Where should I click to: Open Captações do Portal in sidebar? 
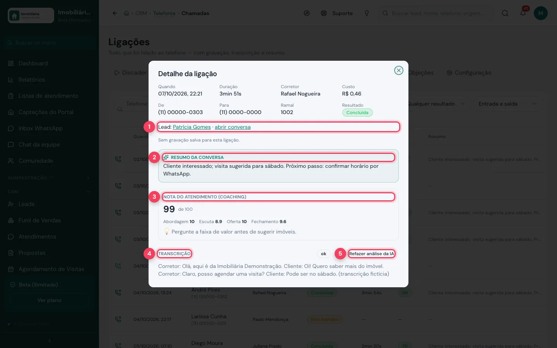[50, 112]
